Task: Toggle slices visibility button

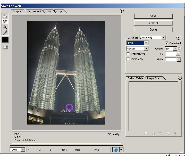Action: pyautogui.click(x=5, y=47)
